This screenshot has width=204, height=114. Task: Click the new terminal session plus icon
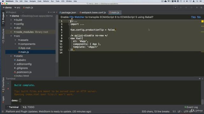[8, 83]
